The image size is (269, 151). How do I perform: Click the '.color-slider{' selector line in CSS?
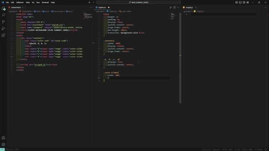click(x=111, y=73)
